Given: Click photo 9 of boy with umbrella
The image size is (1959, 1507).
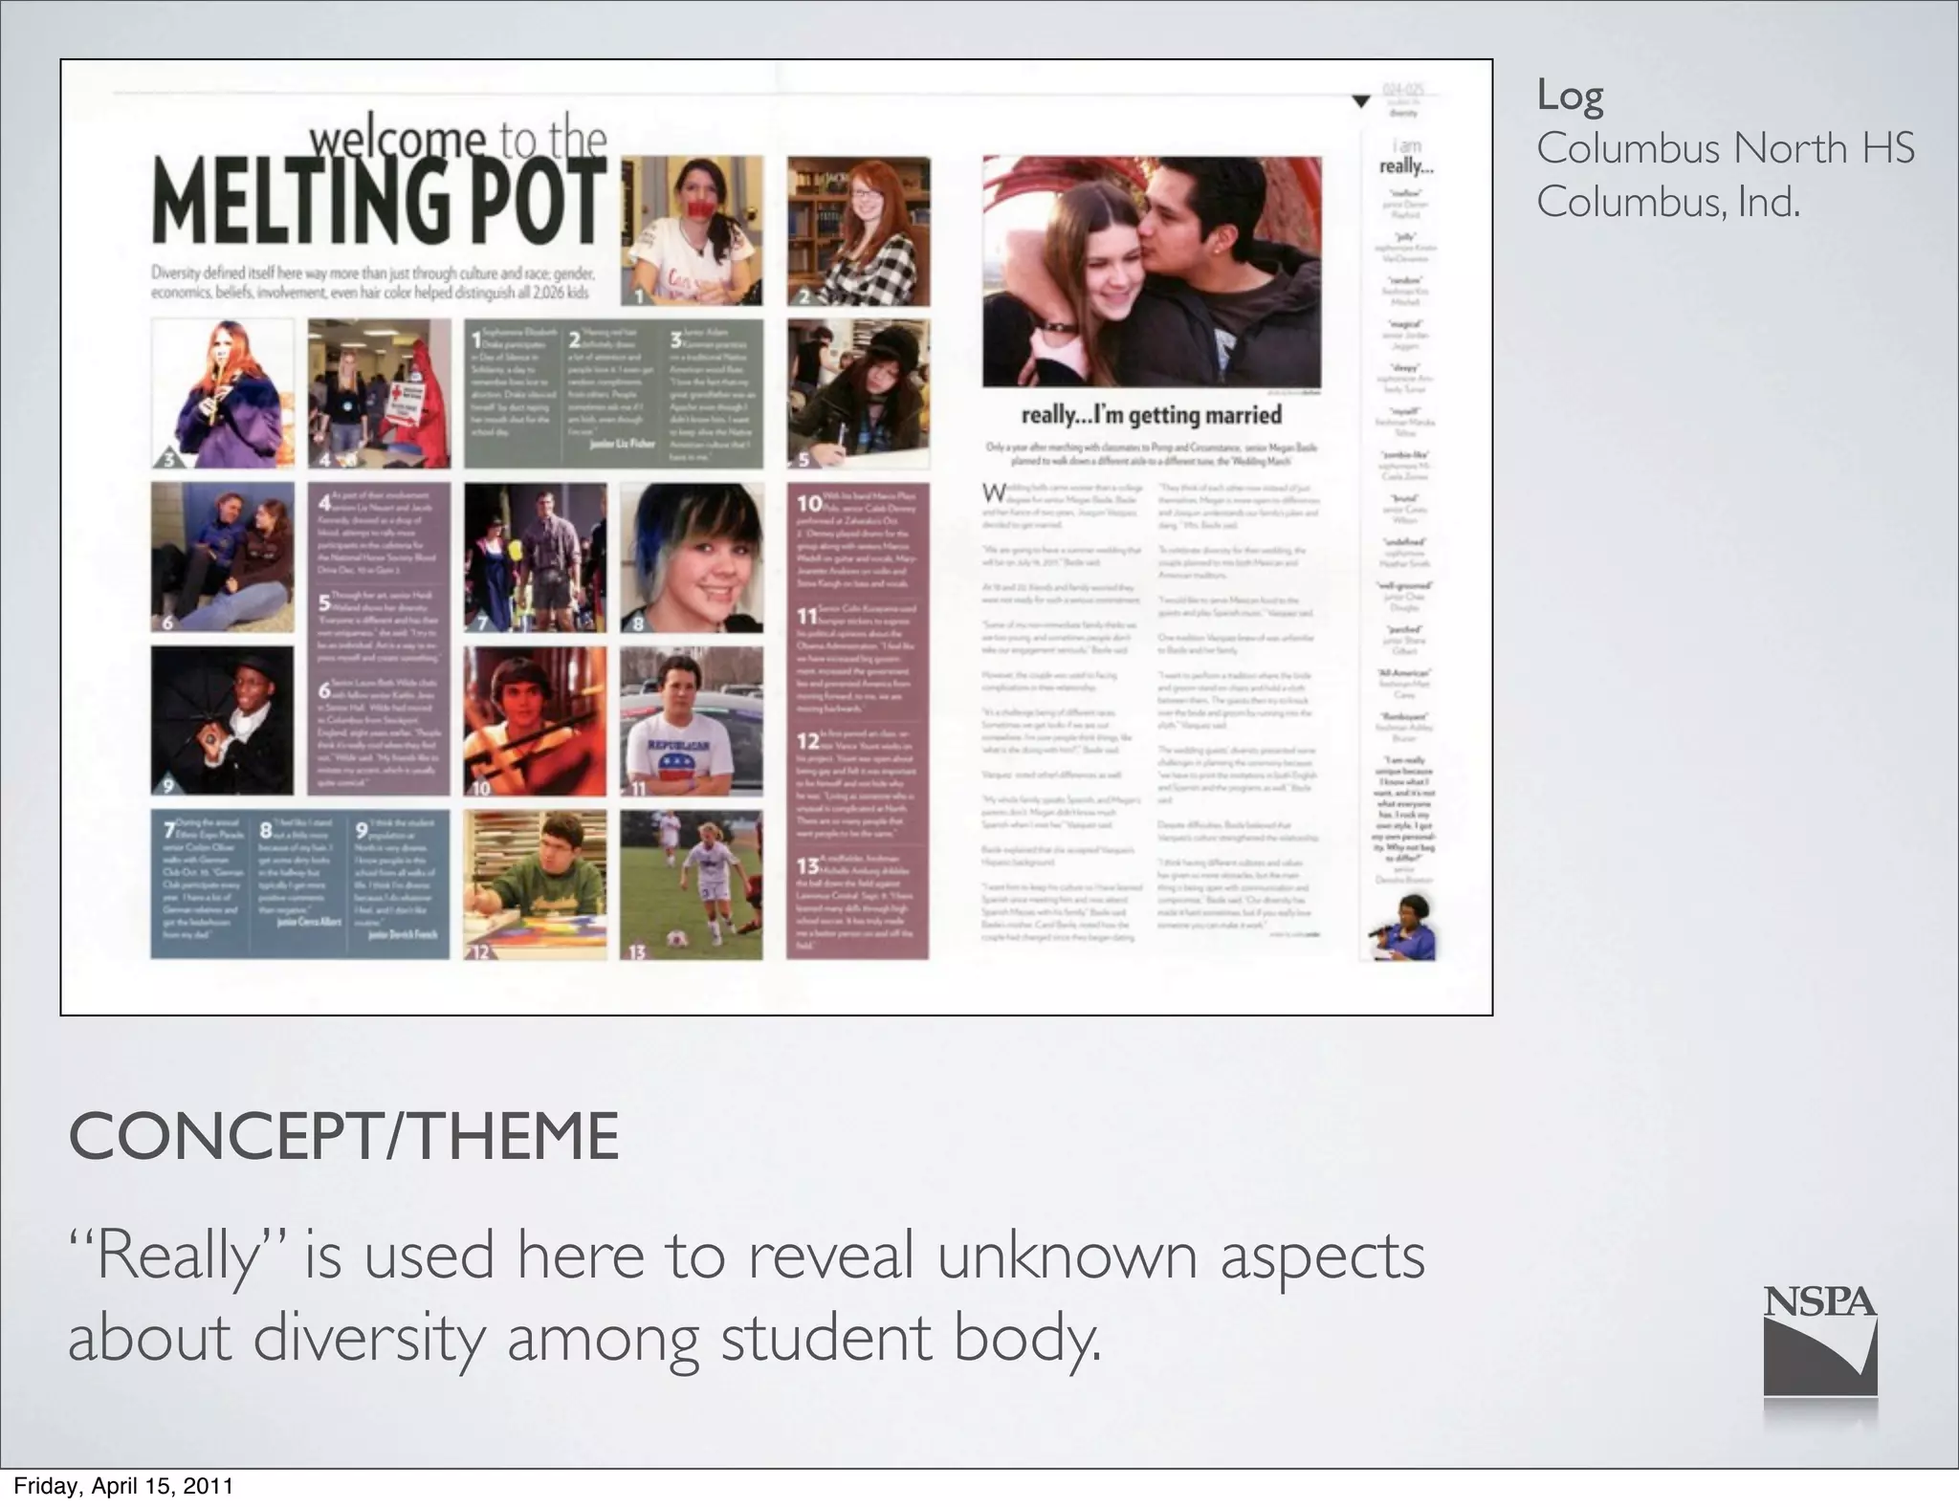Looking at the screenshot, I should 222,721.
